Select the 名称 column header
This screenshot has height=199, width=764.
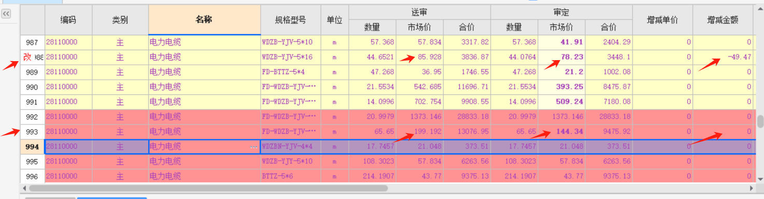pyautogui.click(x=204, y=20)
